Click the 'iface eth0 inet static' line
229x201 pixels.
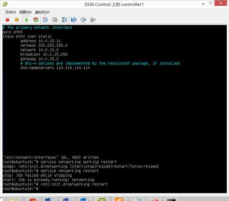click(27, 36)
